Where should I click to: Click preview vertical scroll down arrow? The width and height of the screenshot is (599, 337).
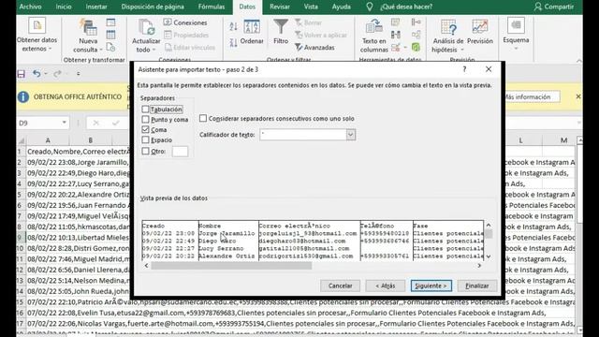click(489, 256)
